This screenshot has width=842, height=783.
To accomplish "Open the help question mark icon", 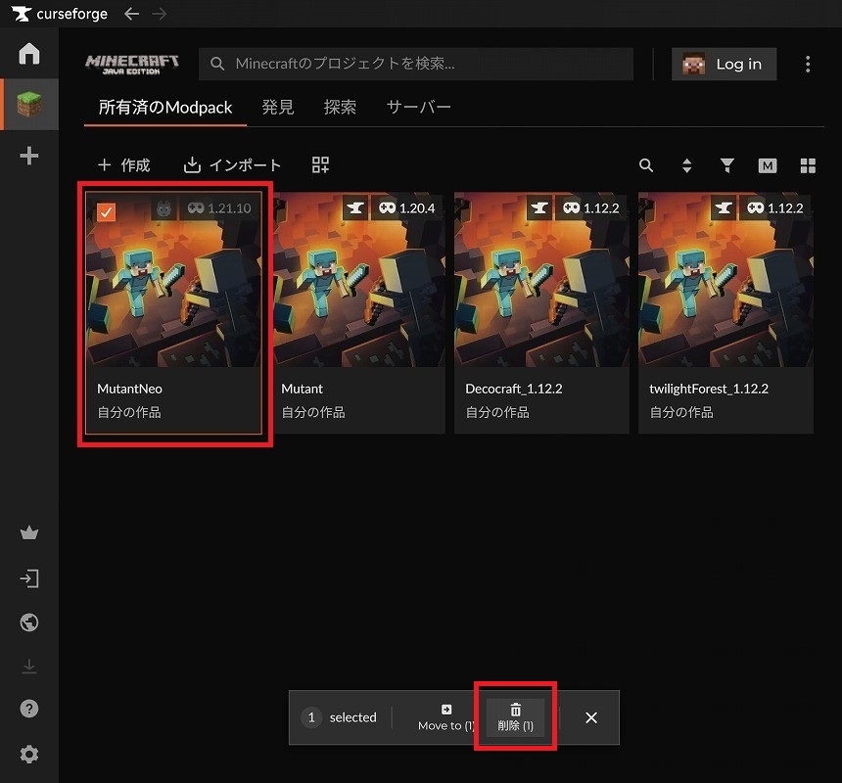I will tap(29, 708).
